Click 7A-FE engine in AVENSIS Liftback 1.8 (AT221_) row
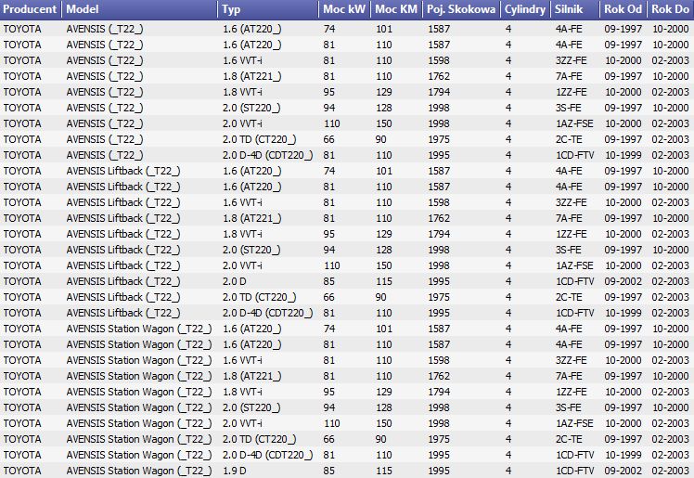 (x=569, y=218)
